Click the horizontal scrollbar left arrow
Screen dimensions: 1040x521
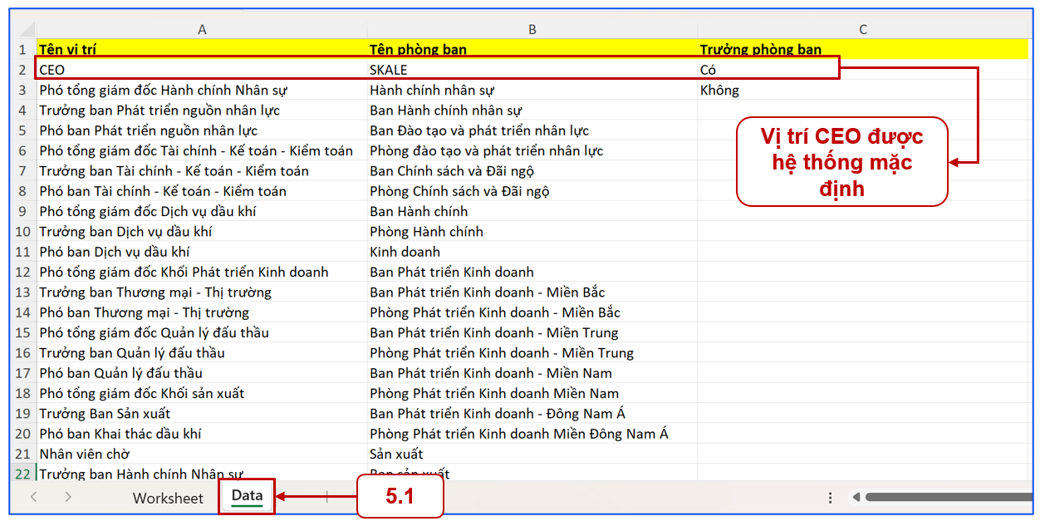[856, 497]
